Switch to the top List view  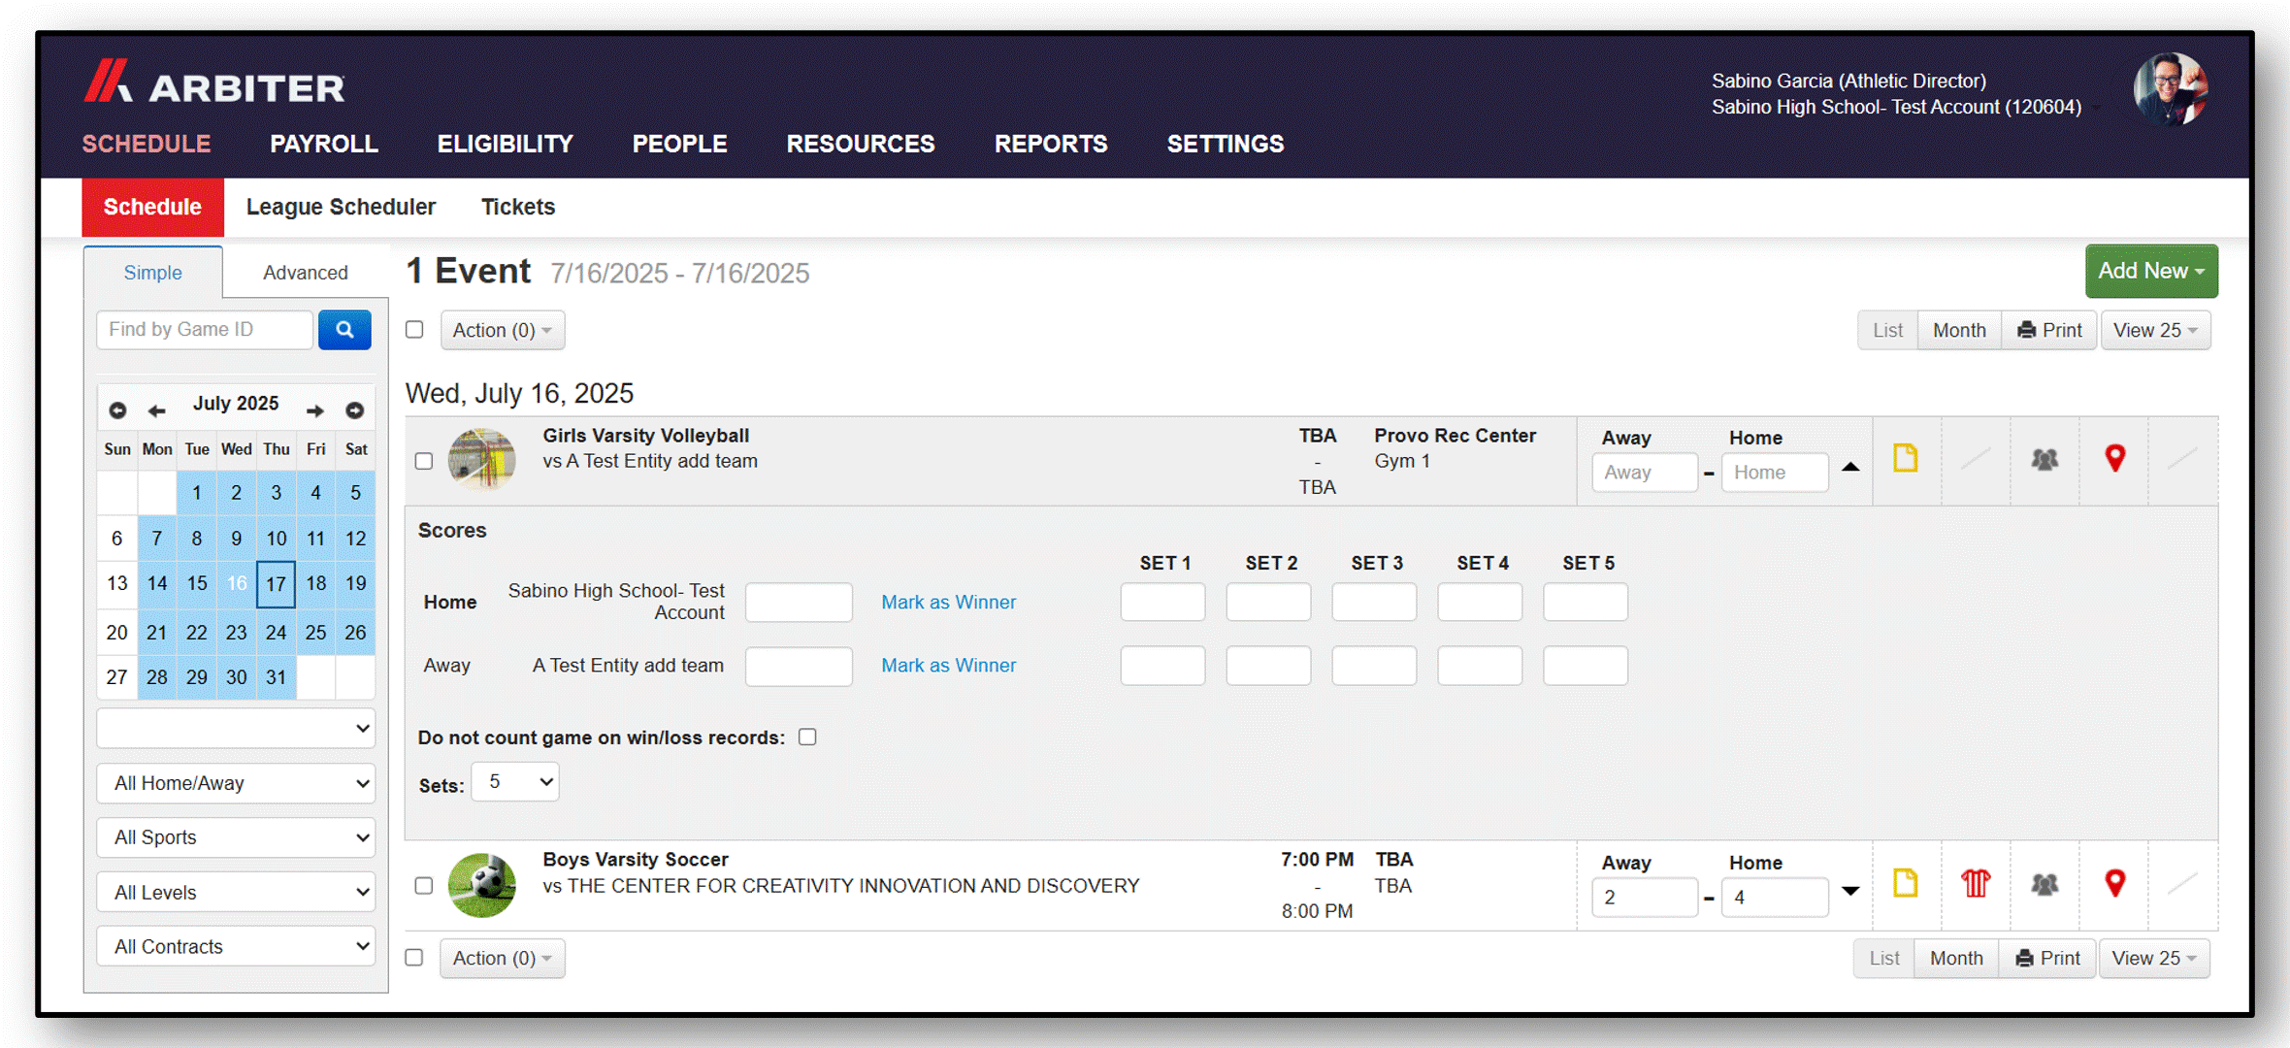[x=1887, y=330]
